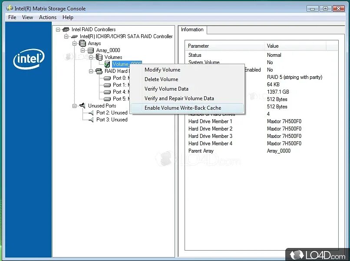350x261 pixels.
Task: Click the Intel RAID Controllers chip icon
Action: coord(66,29)
